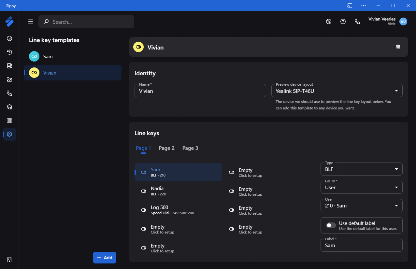Select the settings gear in the sidebar
Screen dimensions: 416x269
point(9,134)
